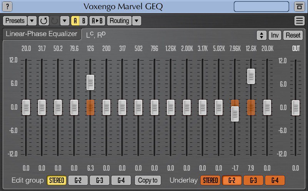Click the 126 frequency label
308x191 pixels.
coord(90,48)
